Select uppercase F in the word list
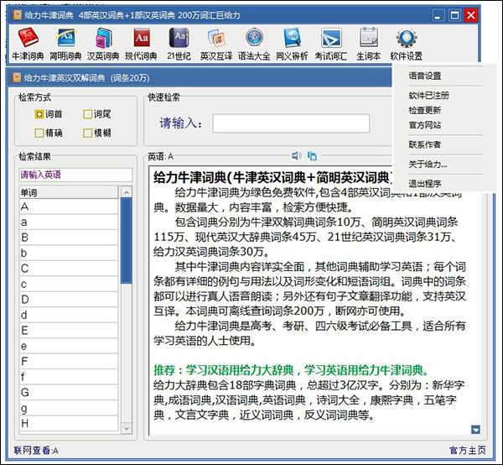503x465 pixels. point(69,361)
